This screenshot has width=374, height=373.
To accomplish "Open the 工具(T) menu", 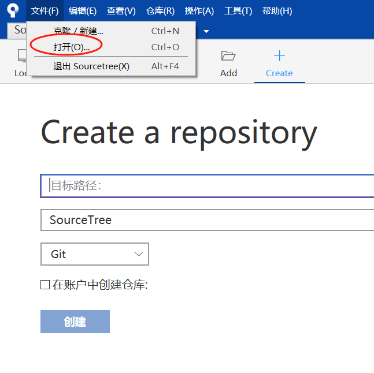I will click(238, 11).
